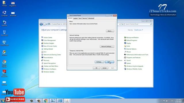Image resolution: width=184 pixels, height=103 pixels.
Task: Switch to the General tab in Java Control Panel
Action: 70,18
